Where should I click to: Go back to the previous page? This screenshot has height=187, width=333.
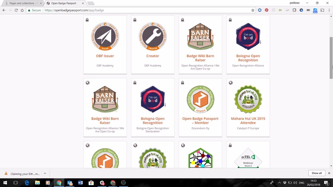[4, 10]
